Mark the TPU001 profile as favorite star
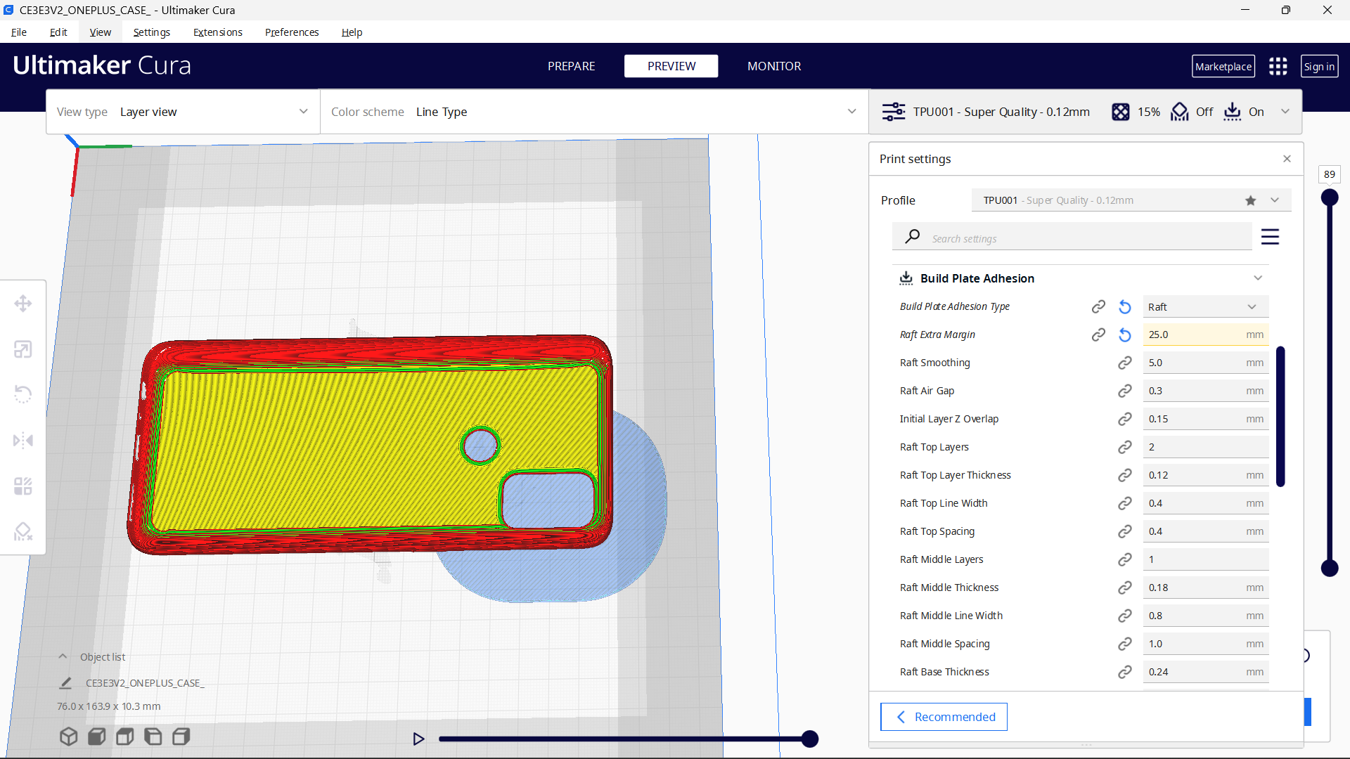The width and height of the screenshot is (1350, 759). tap(1250, 200)
